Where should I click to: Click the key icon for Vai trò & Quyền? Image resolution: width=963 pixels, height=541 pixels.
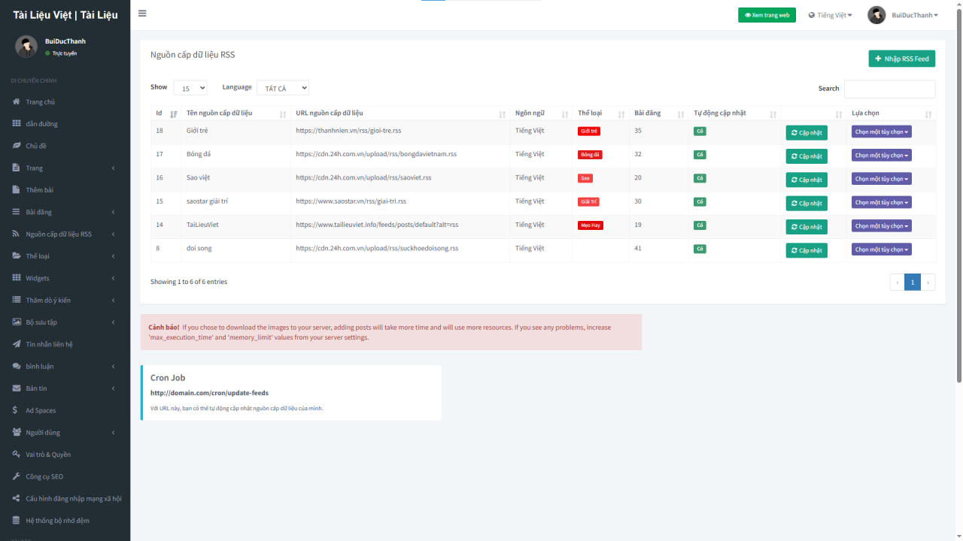pos(17,455)
